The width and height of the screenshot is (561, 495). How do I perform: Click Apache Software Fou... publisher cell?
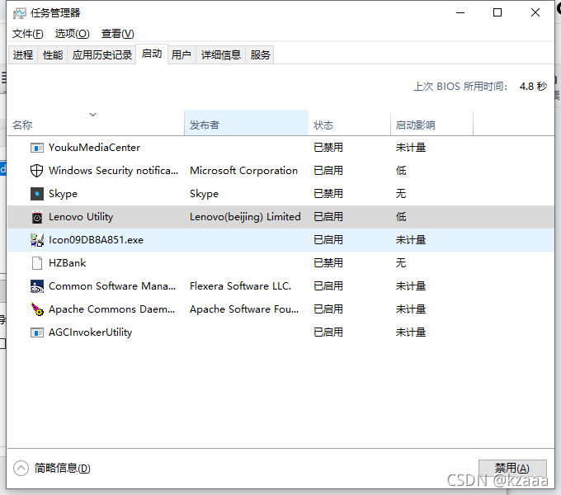pos(244,309)
